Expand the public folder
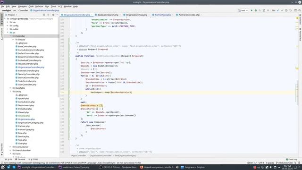Viewport: 302px width, 170px height. point(8,29)
